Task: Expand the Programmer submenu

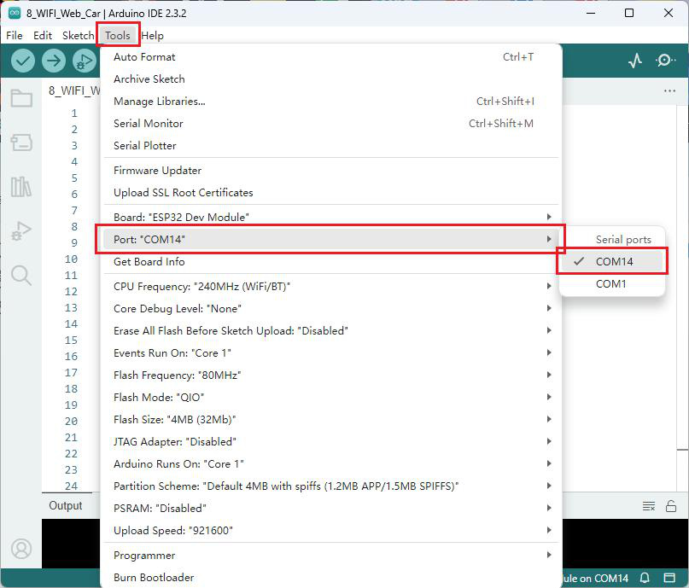Action: pyautogui.click(x=331, y=555)
